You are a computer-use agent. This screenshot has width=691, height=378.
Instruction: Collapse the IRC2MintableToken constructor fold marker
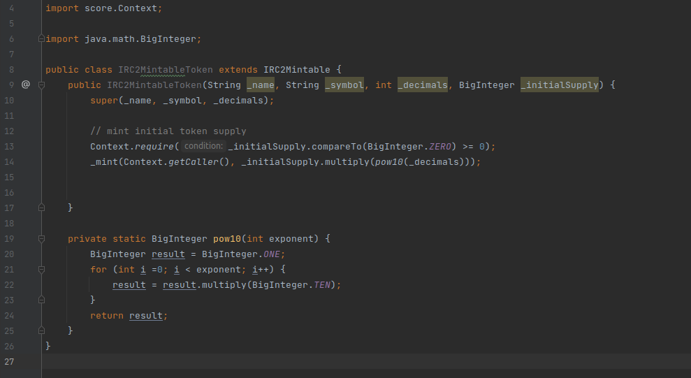(41, 85)
